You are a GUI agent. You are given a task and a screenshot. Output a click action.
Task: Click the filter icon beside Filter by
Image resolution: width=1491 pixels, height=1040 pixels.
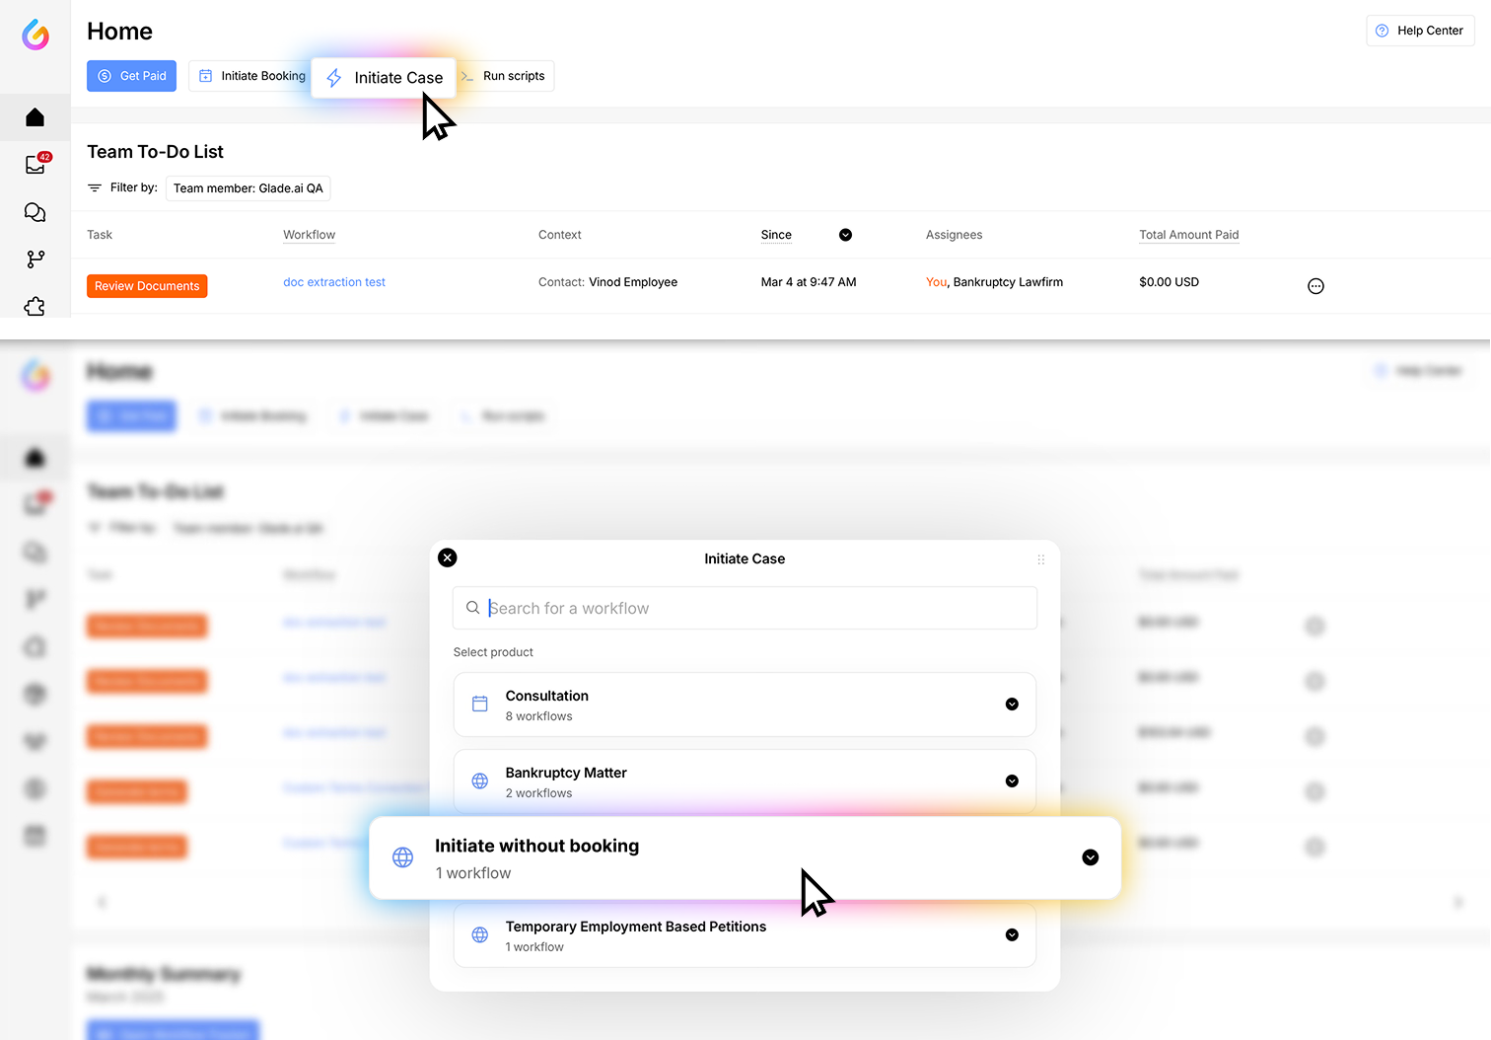pyautogui.click(x=95, y=187)
